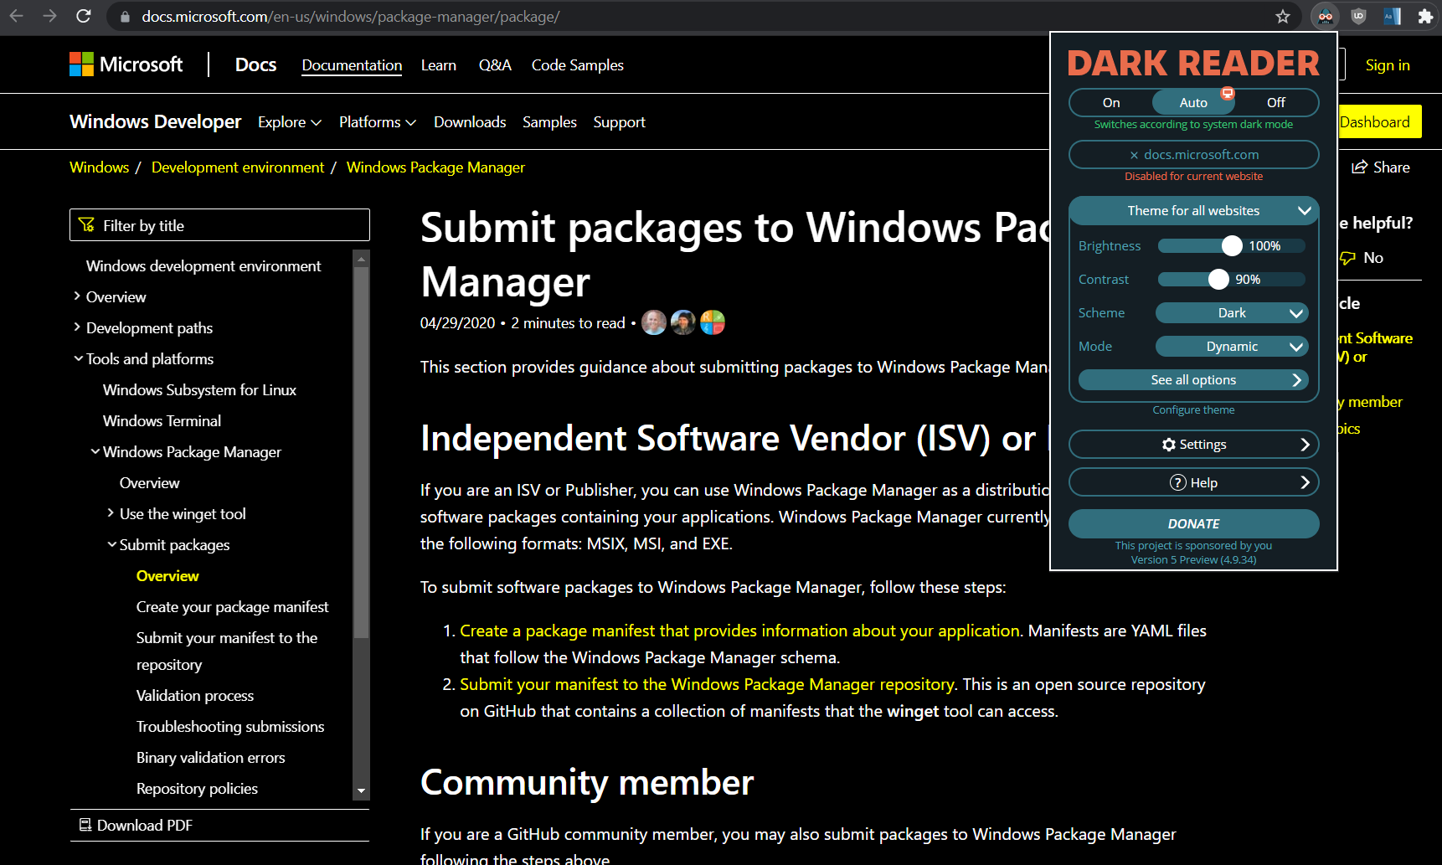The height and width of the screenshot is (865, 1442).
Task: Bookmark this page via the star icon
Action: (1282, 16)
